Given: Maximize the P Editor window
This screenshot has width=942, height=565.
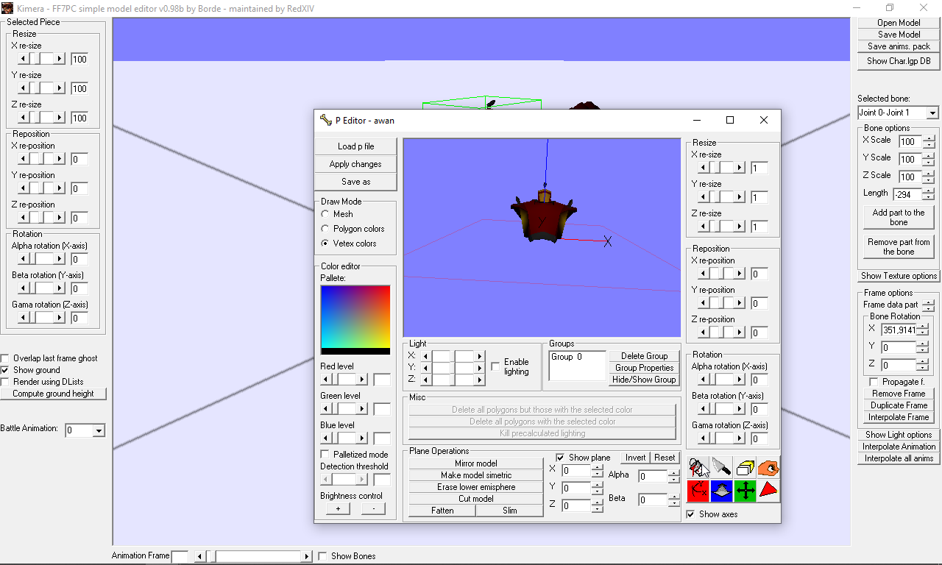Looking at the screenshot, I should pyautogui.click(x=730, y=120).
